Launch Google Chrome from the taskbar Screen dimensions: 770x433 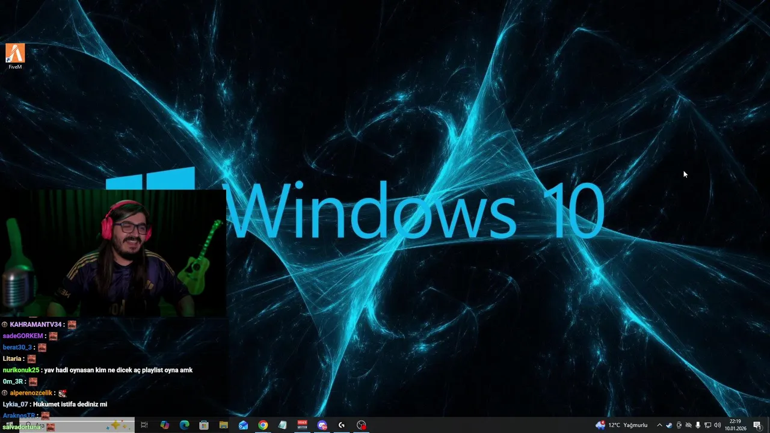[x=263, y=425]
